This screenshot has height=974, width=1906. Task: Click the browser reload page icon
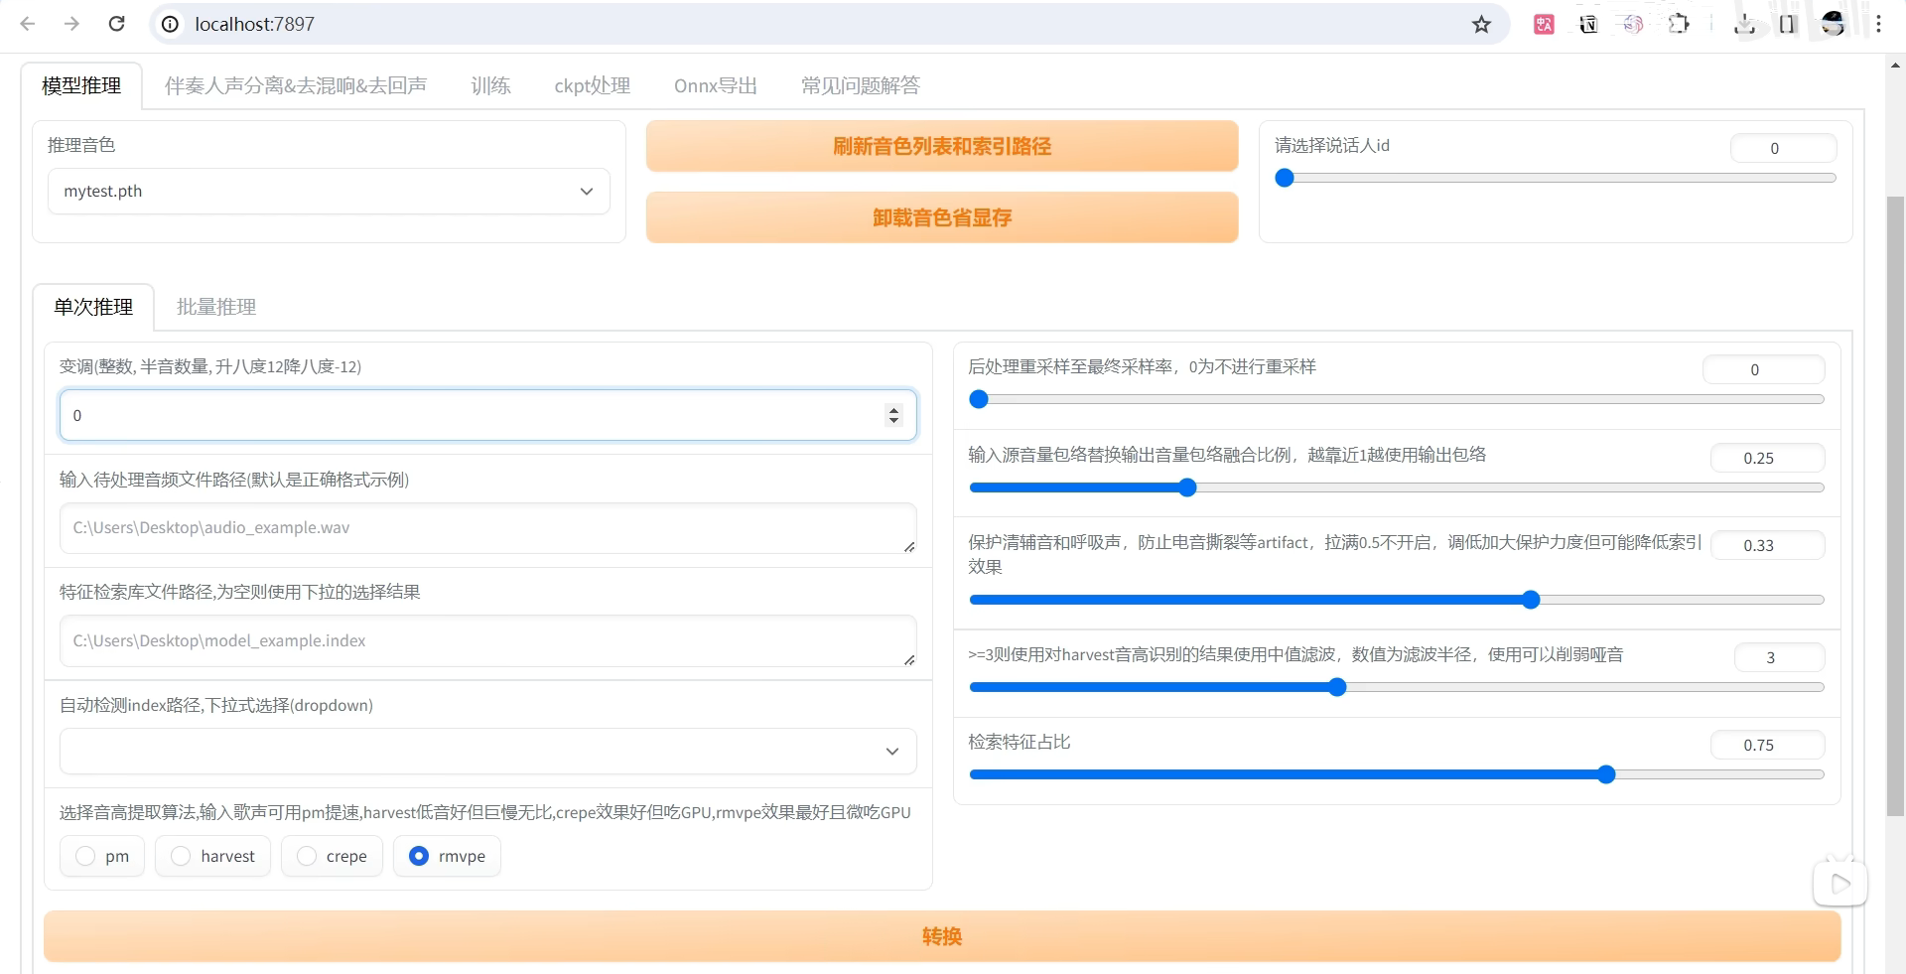(x=116, y=24)
